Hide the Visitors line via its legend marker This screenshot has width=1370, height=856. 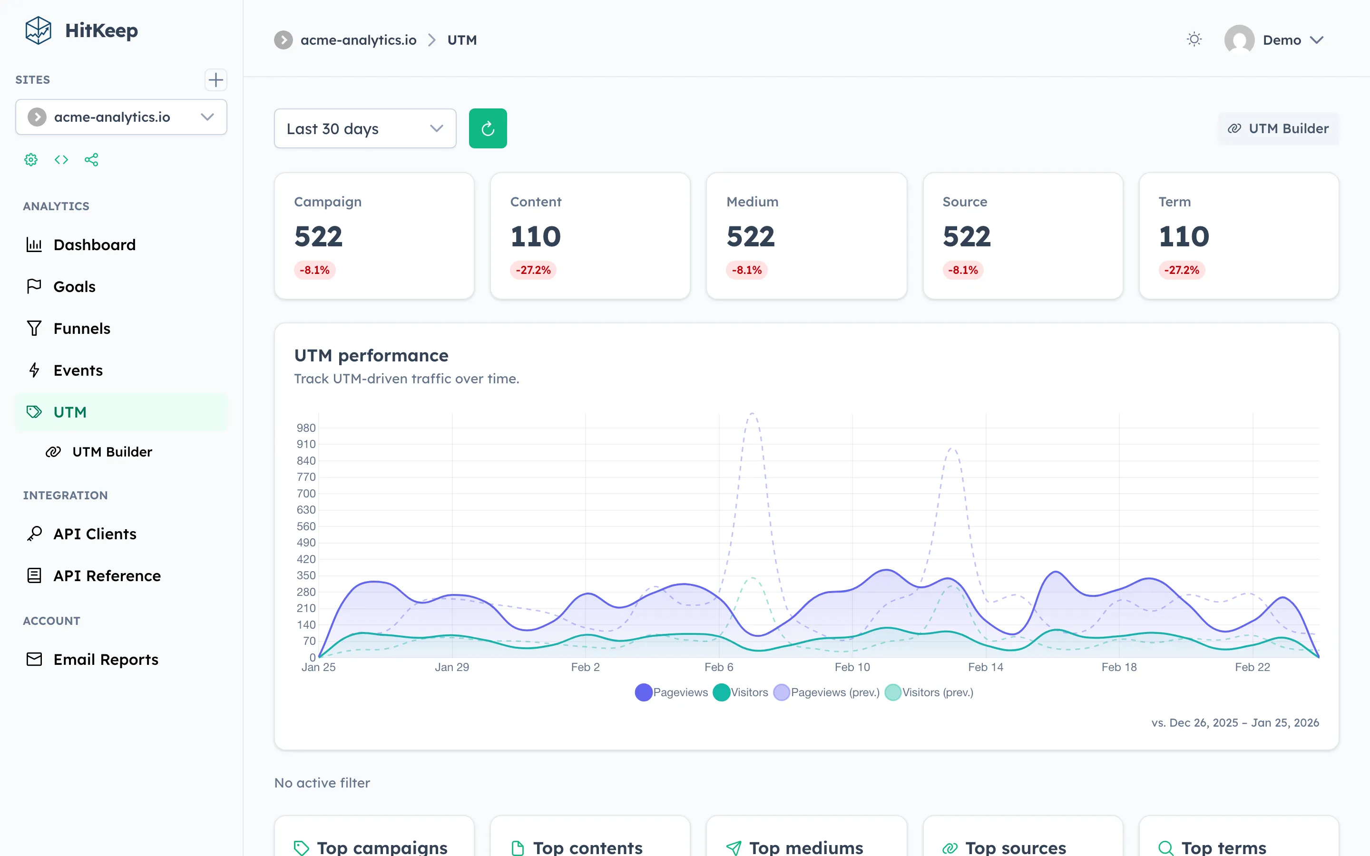tap(722, 692)
